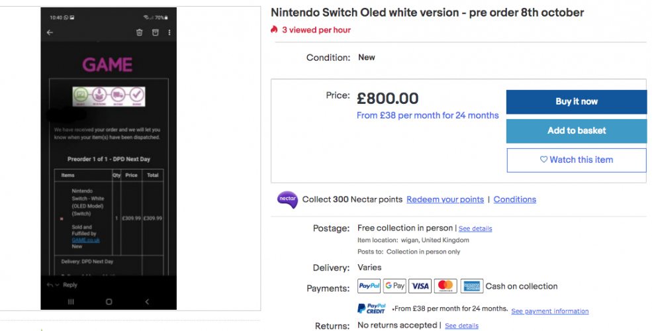Open the See payment information link
The height and width of the screenshot is (331, 652).
pyautogui.click(x=549, y=311)
